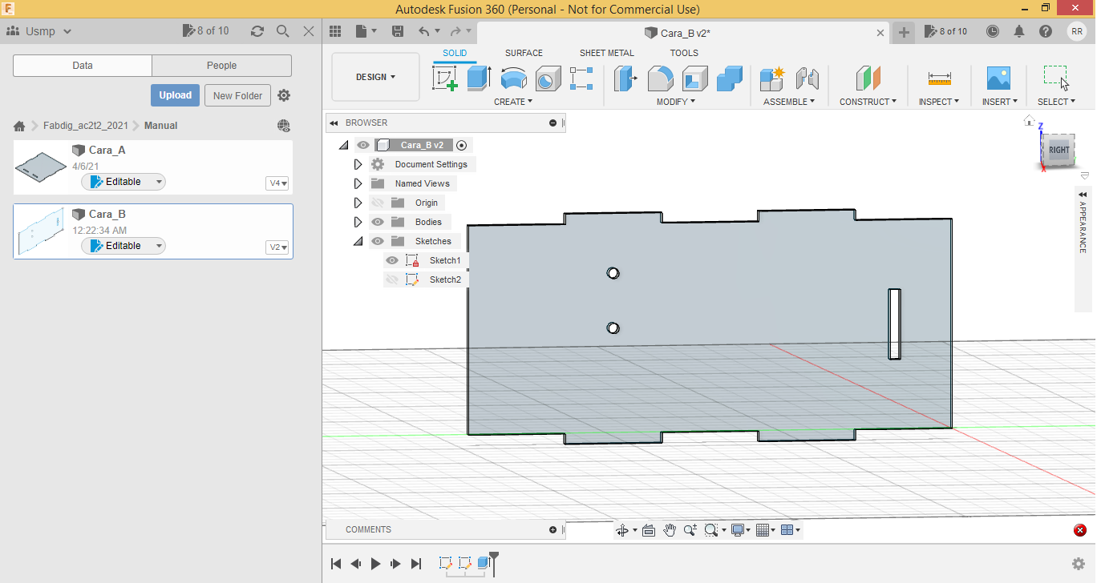Open Cara_A version V4 dropdown
The width and height of the screenshot is (1105, 583).
277,183
